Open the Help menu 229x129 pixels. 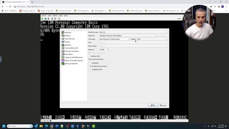(66, 16)
